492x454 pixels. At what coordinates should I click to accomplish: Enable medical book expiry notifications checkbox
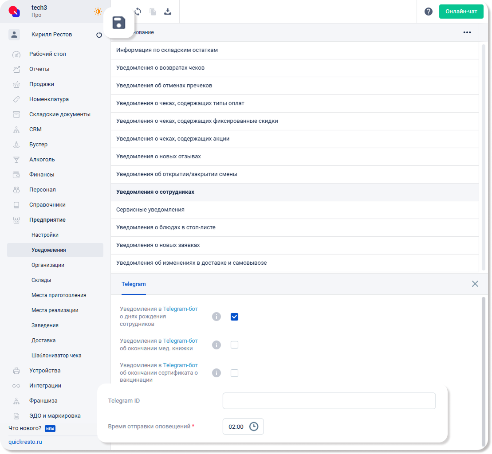(234, 344)
